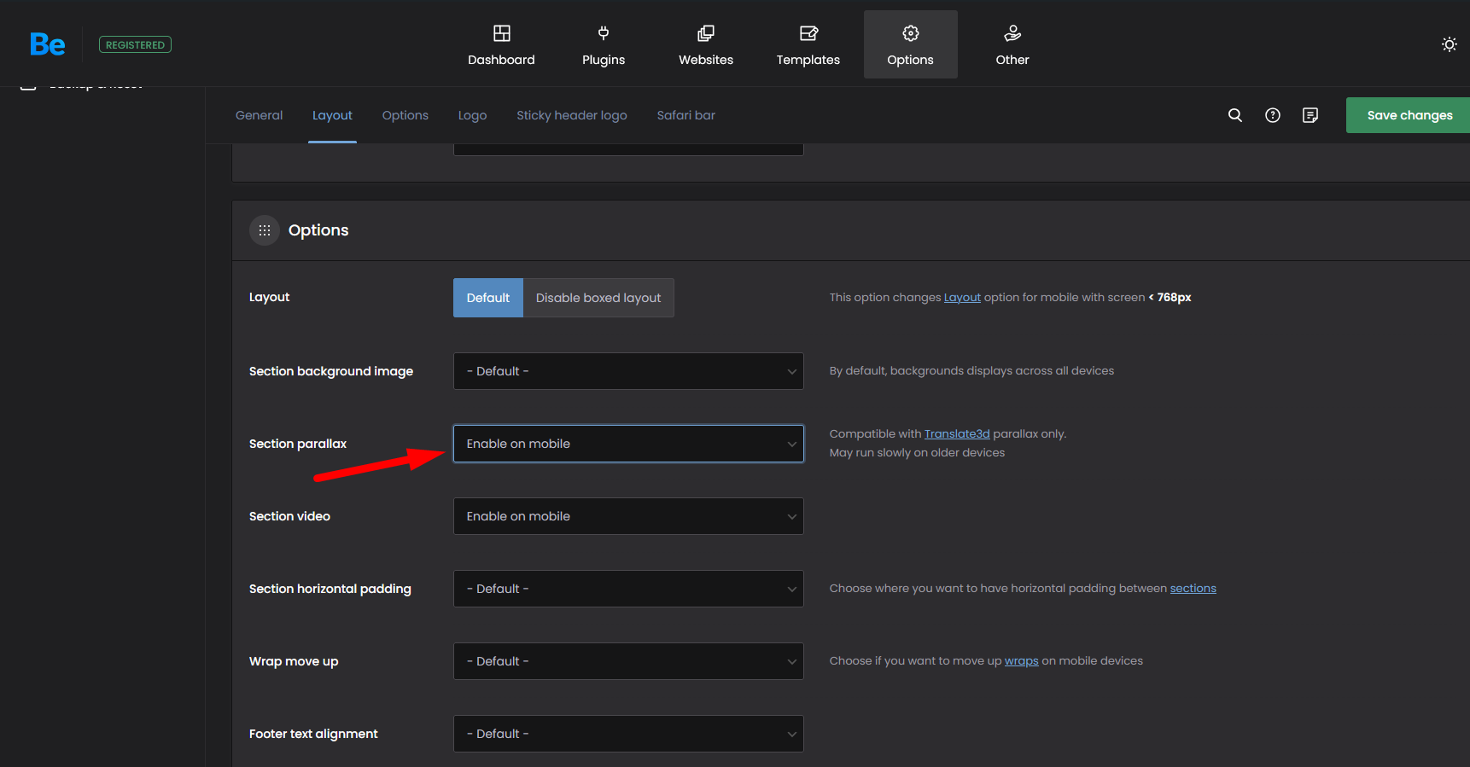Screen dimensions: 1470x767
Task: Follow the Layout link in description
Action: (962, 298)
